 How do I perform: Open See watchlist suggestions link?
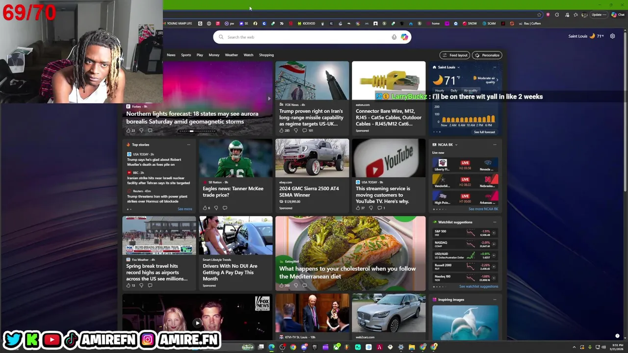click(478, 286)
